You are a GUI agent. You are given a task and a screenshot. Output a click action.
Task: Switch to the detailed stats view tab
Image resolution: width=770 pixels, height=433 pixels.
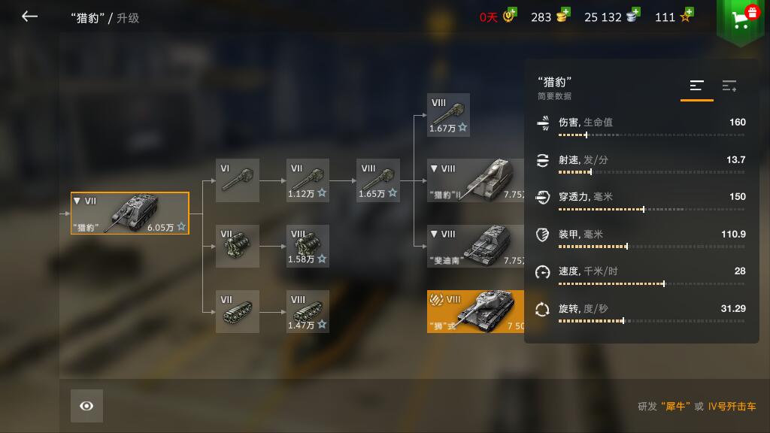click(x=729, y=86)
